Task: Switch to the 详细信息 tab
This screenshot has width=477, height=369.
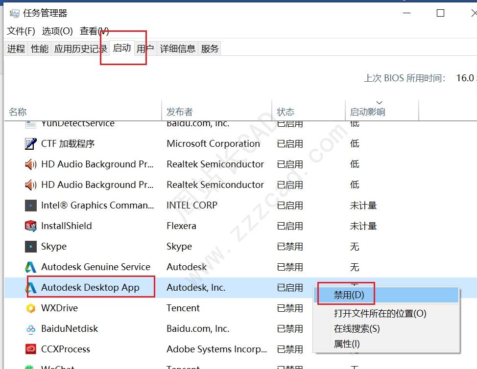Action: point(177,48)
